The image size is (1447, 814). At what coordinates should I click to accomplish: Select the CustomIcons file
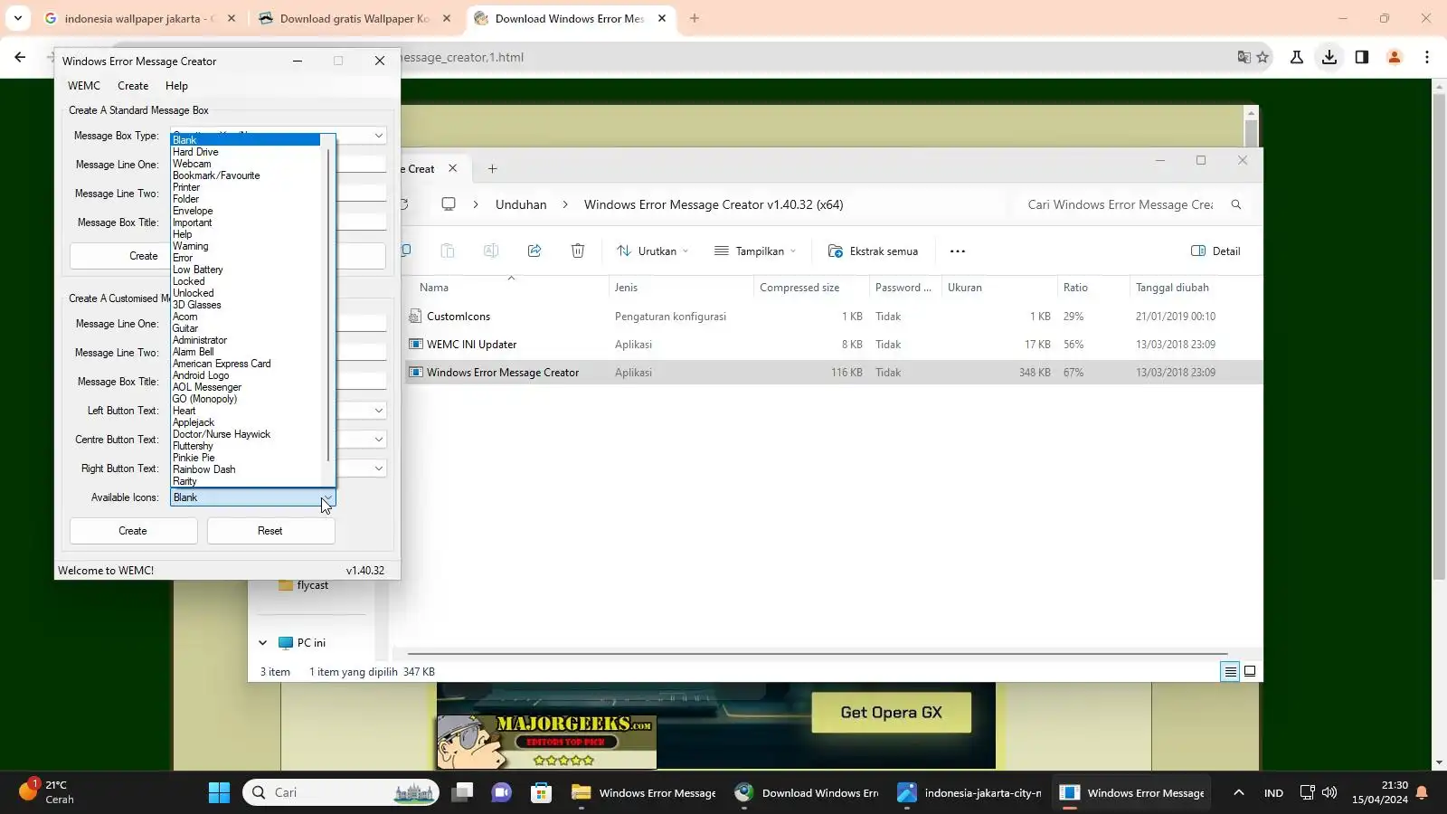click(834, 317)
